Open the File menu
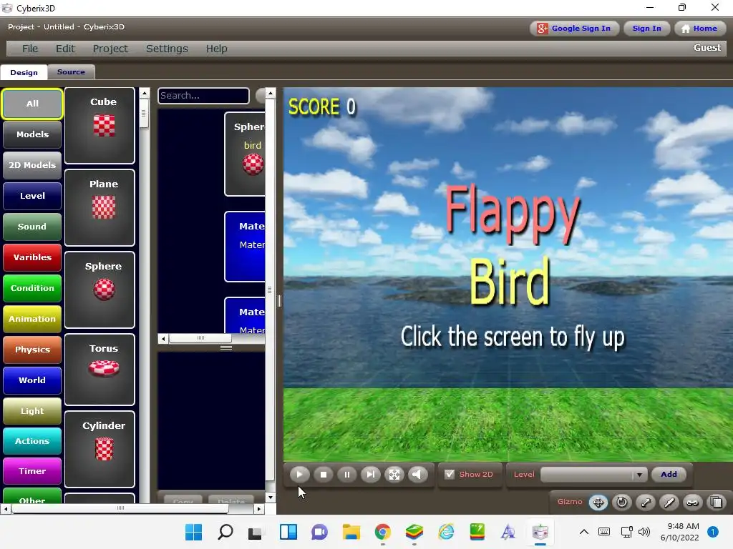Image resolution: width=733 pixels, height=549 pixels. [30, 49]
